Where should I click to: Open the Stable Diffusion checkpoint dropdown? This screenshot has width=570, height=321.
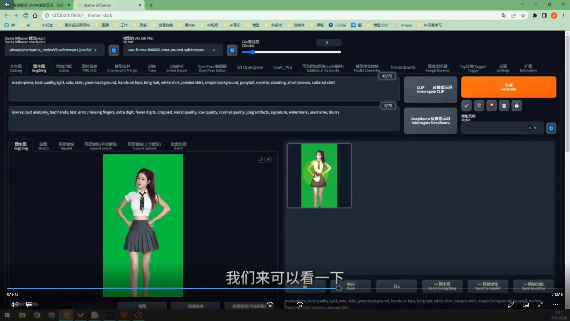click(96, 50)
